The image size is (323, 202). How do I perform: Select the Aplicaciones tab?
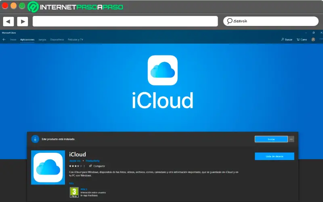pyautogui.click(x=27, y=40)
